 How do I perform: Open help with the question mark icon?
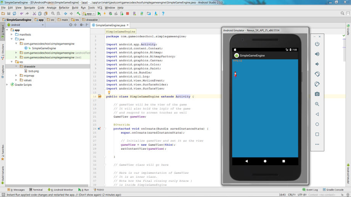coord(163,14)
